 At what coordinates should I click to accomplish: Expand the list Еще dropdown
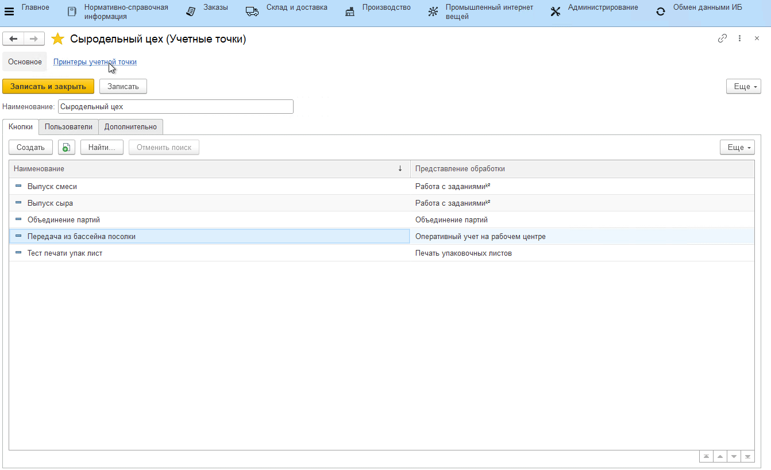(737, 148)
